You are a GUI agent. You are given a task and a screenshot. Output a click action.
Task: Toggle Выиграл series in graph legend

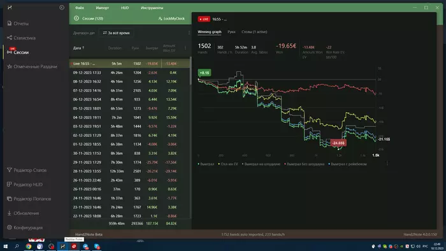206,164
